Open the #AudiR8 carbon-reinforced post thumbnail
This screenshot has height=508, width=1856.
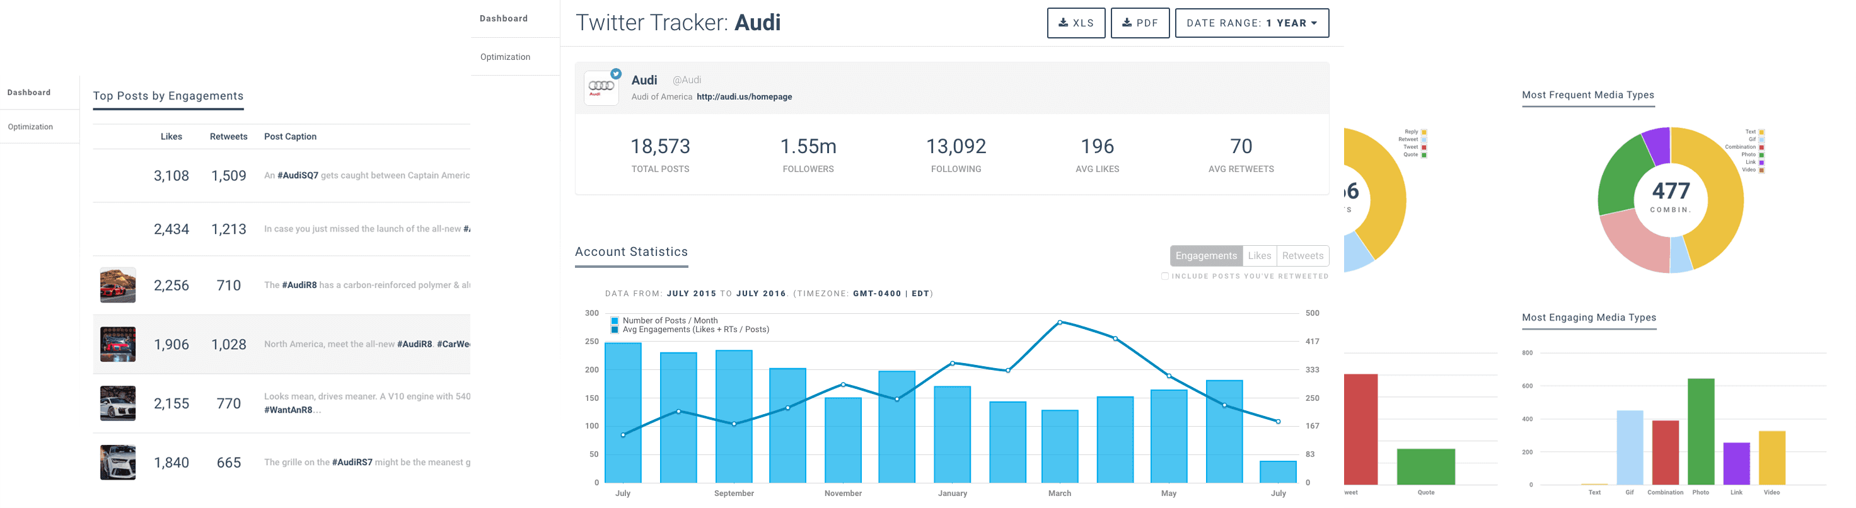(117, 286)
